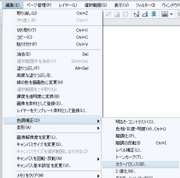This screenshot has height=178, width=180.
Task: Expand the キャンバスを回転・反転(N) submenu
Action: (x=98, y=159)
